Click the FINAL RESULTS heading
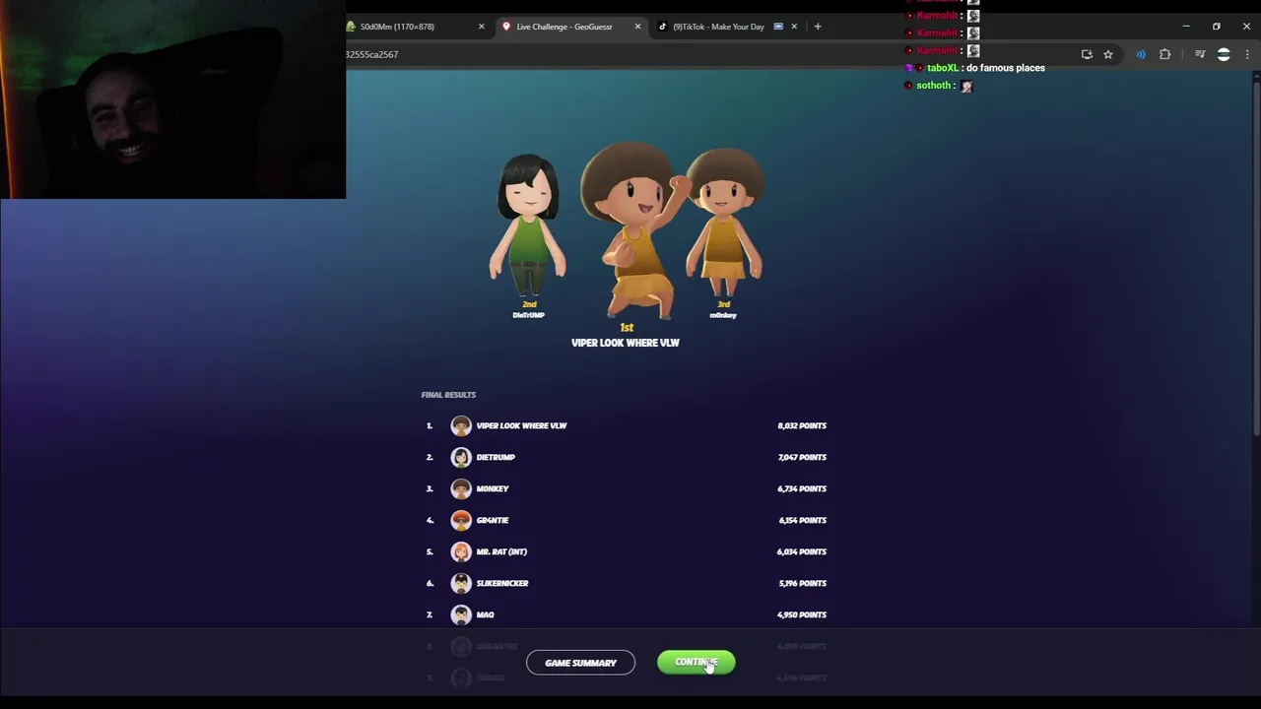 point(448,395)
